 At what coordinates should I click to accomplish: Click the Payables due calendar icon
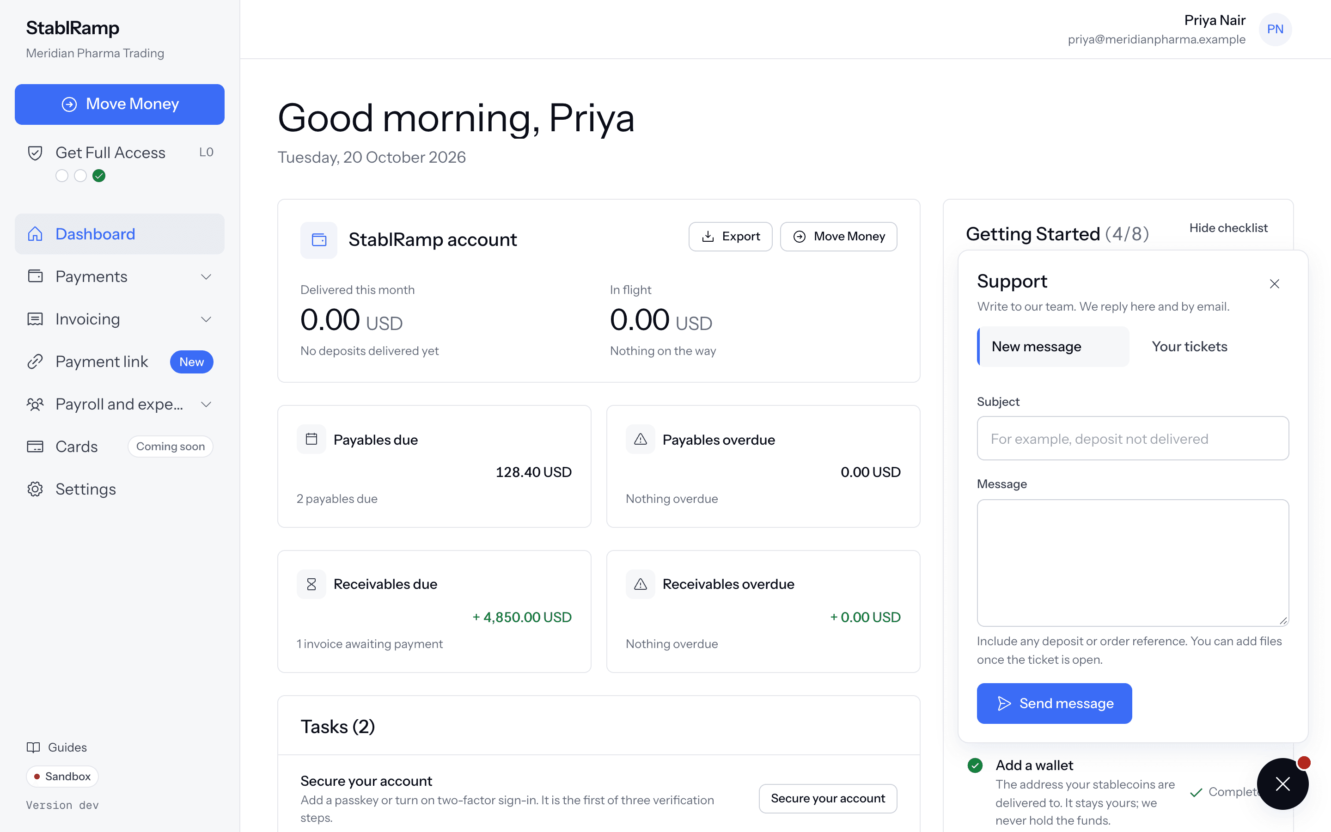[311, 439]
